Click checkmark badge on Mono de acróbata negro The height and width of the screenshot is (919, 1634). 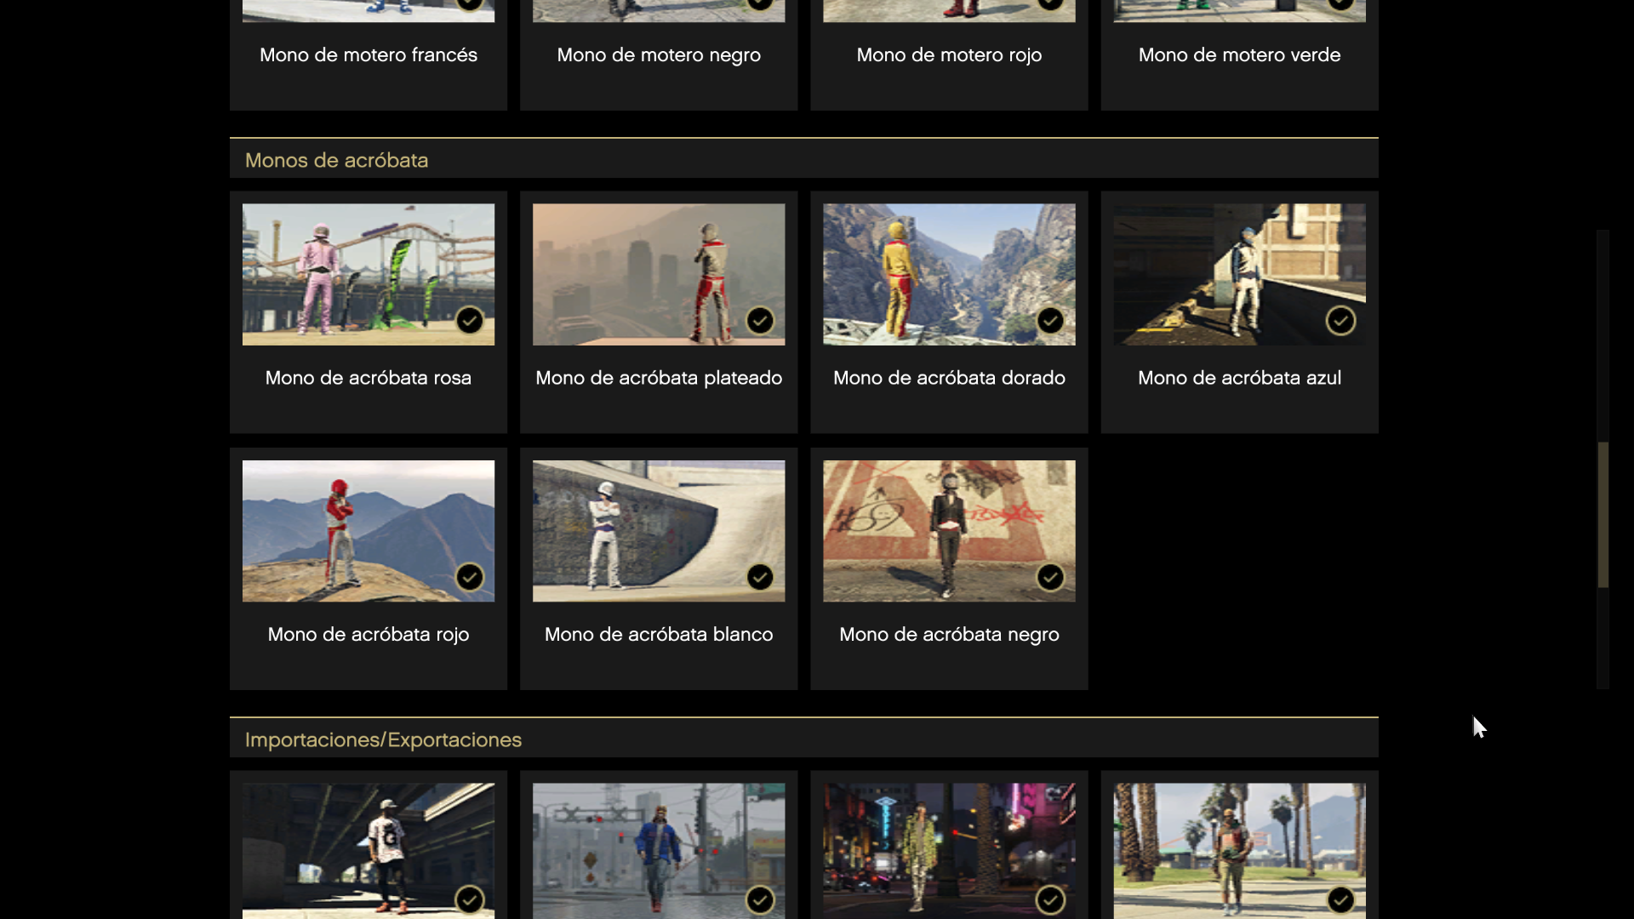[x=1050, y=578]
